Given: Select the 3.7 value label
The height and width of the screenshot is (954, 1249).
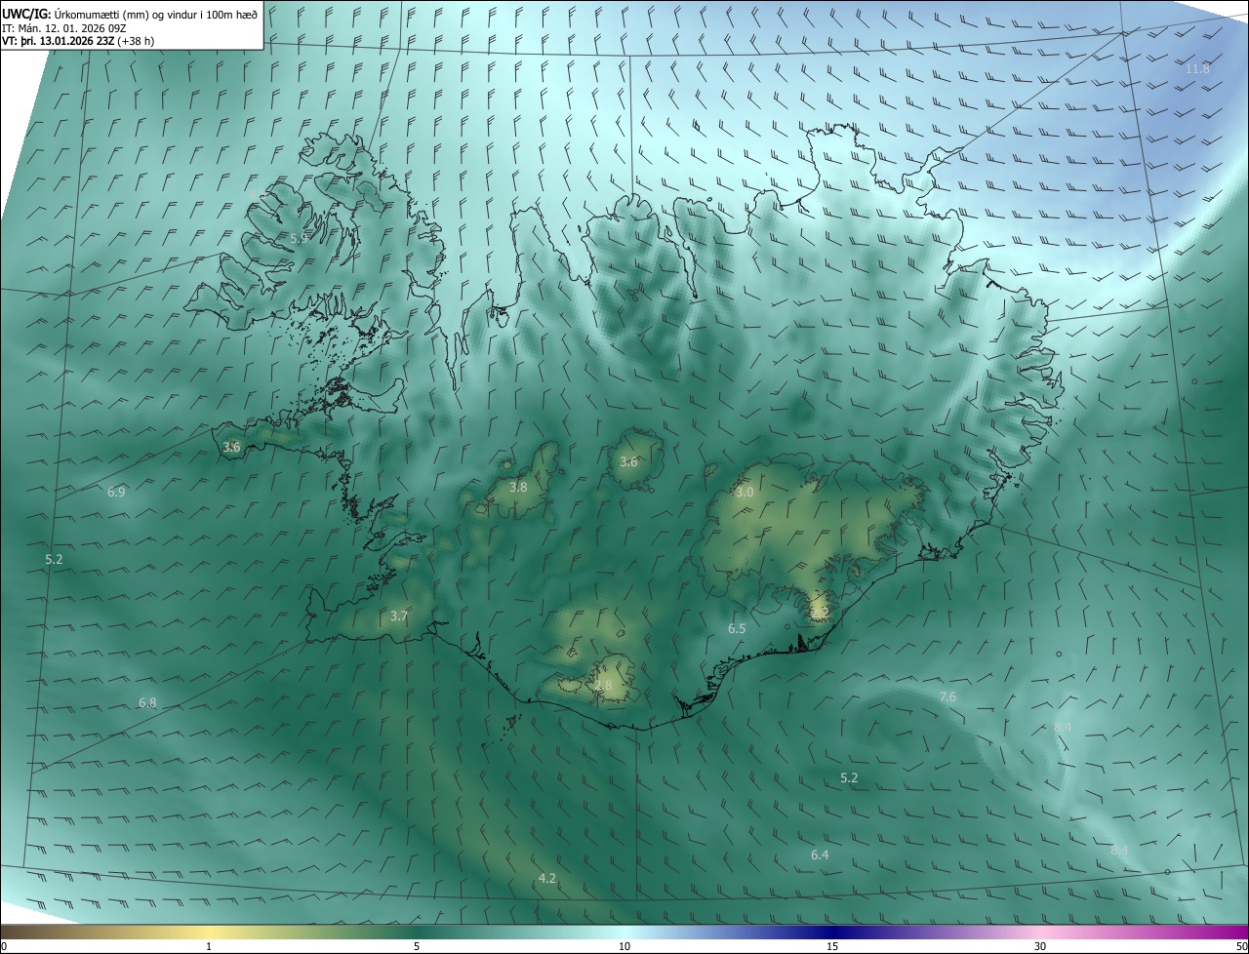Looking at the screenshot, I should pyautogui.click(x=398, y=616).
